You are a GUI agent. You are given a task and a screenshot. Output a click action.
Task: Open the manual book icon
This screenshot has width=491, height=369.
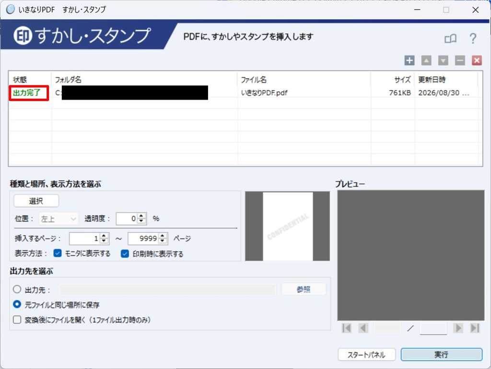point(451,39)
